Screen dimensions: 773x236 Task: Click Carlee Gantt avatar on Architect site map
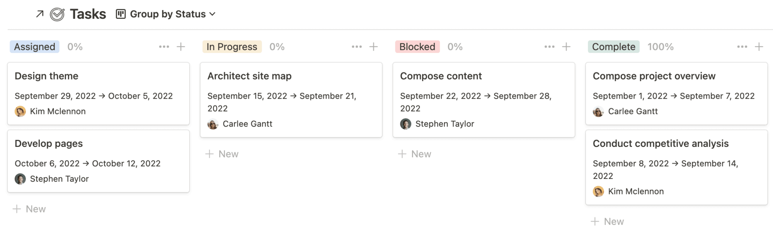[x=213, y=124]
